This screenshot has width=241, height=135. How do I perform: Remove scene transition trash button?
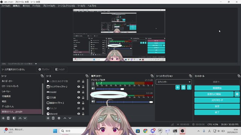coord(183,87)
